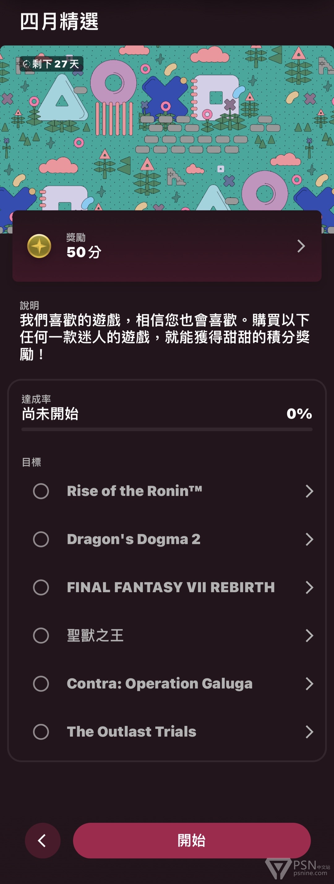The height and width of the screenshot is (884, 334).
Task: Open 聖獸之王 details arrow
Action: (x=309, y=635)
